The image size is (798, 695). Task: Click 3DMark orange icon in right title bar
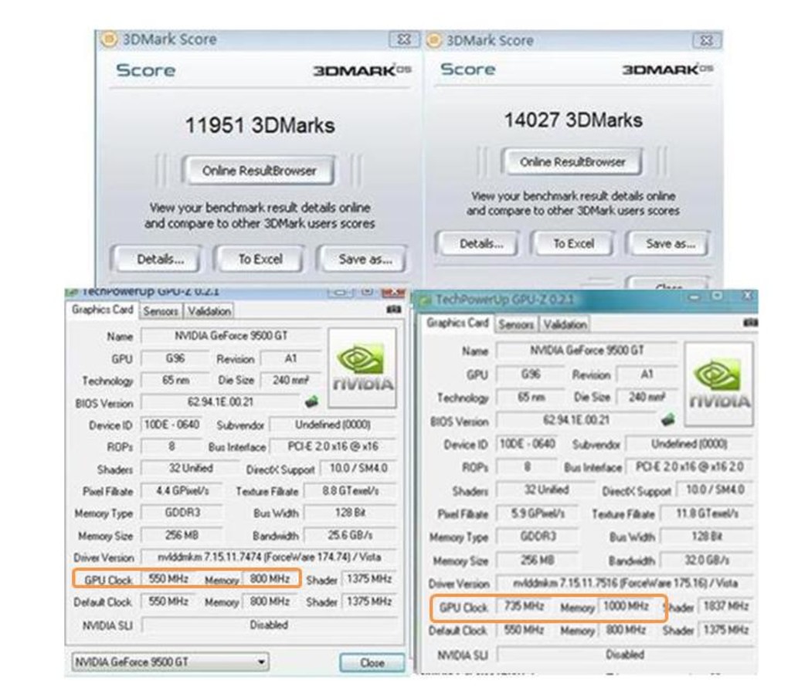click(x=433, y=40)
